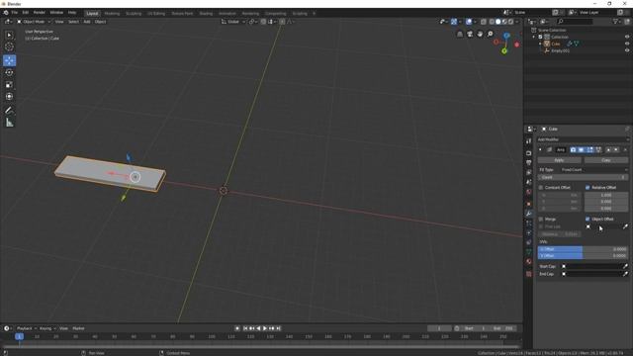Expand the Cube item in outliner
Viewport: 633px width, 356px height.
point(540,44)
